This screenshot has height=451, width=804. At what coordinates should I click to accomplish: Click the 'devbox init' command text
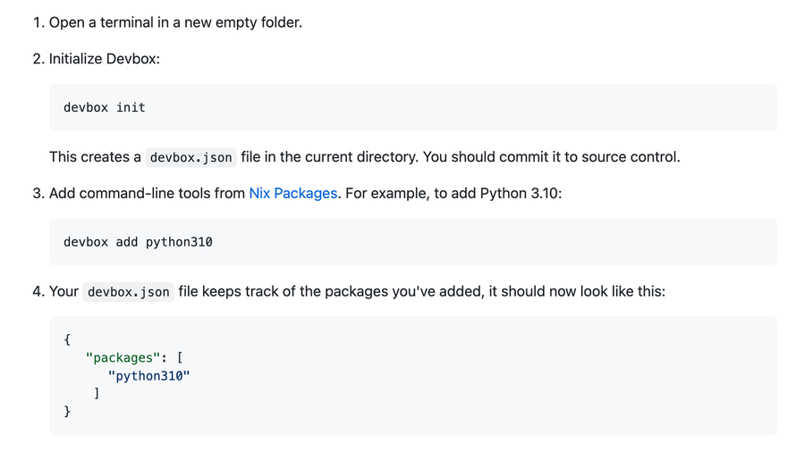(104, 107)
